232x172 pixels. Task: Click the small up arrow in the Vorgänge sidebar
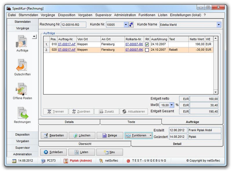click(x=34, y=37)
